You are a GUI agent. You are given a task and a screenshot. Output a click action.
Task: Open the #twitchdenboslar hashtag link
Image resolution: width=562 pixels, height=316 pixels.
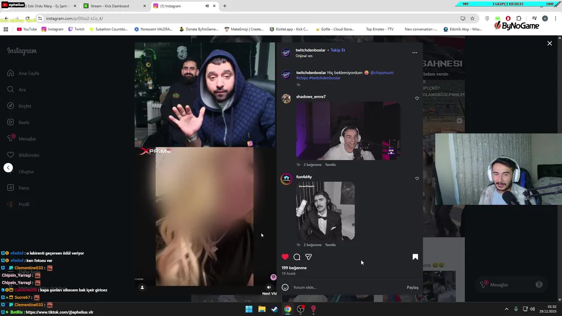coord(325,78)
